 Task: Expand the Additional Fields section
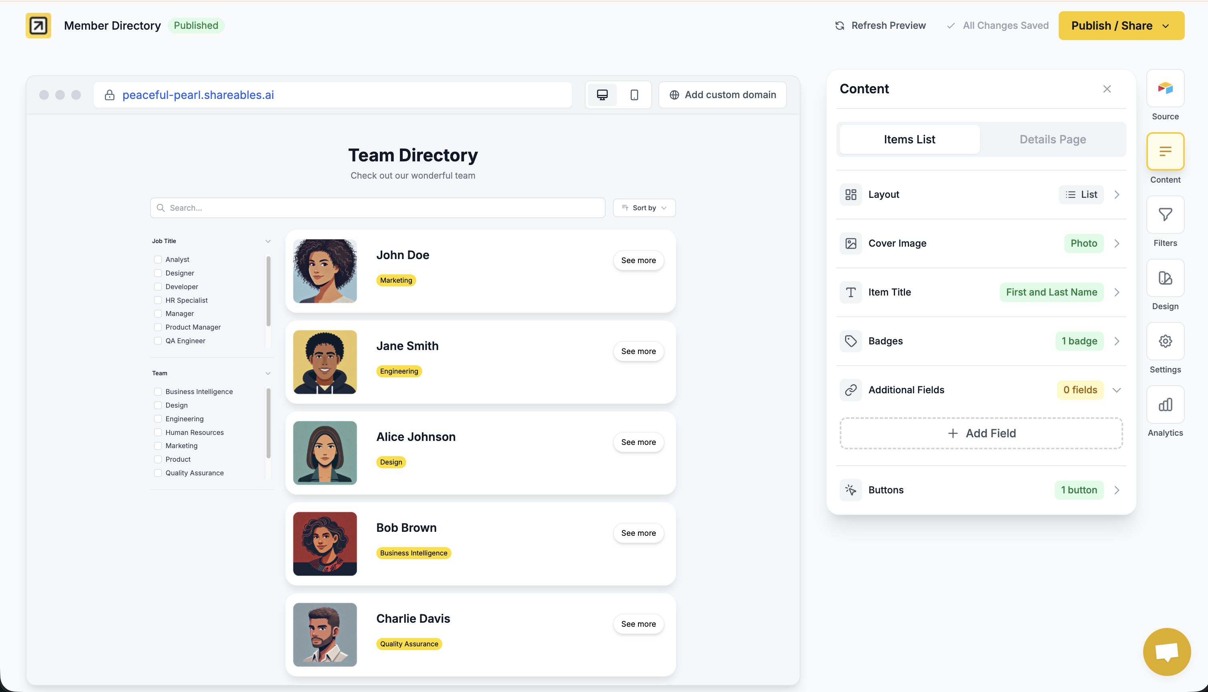click(x=1117, y=390)
